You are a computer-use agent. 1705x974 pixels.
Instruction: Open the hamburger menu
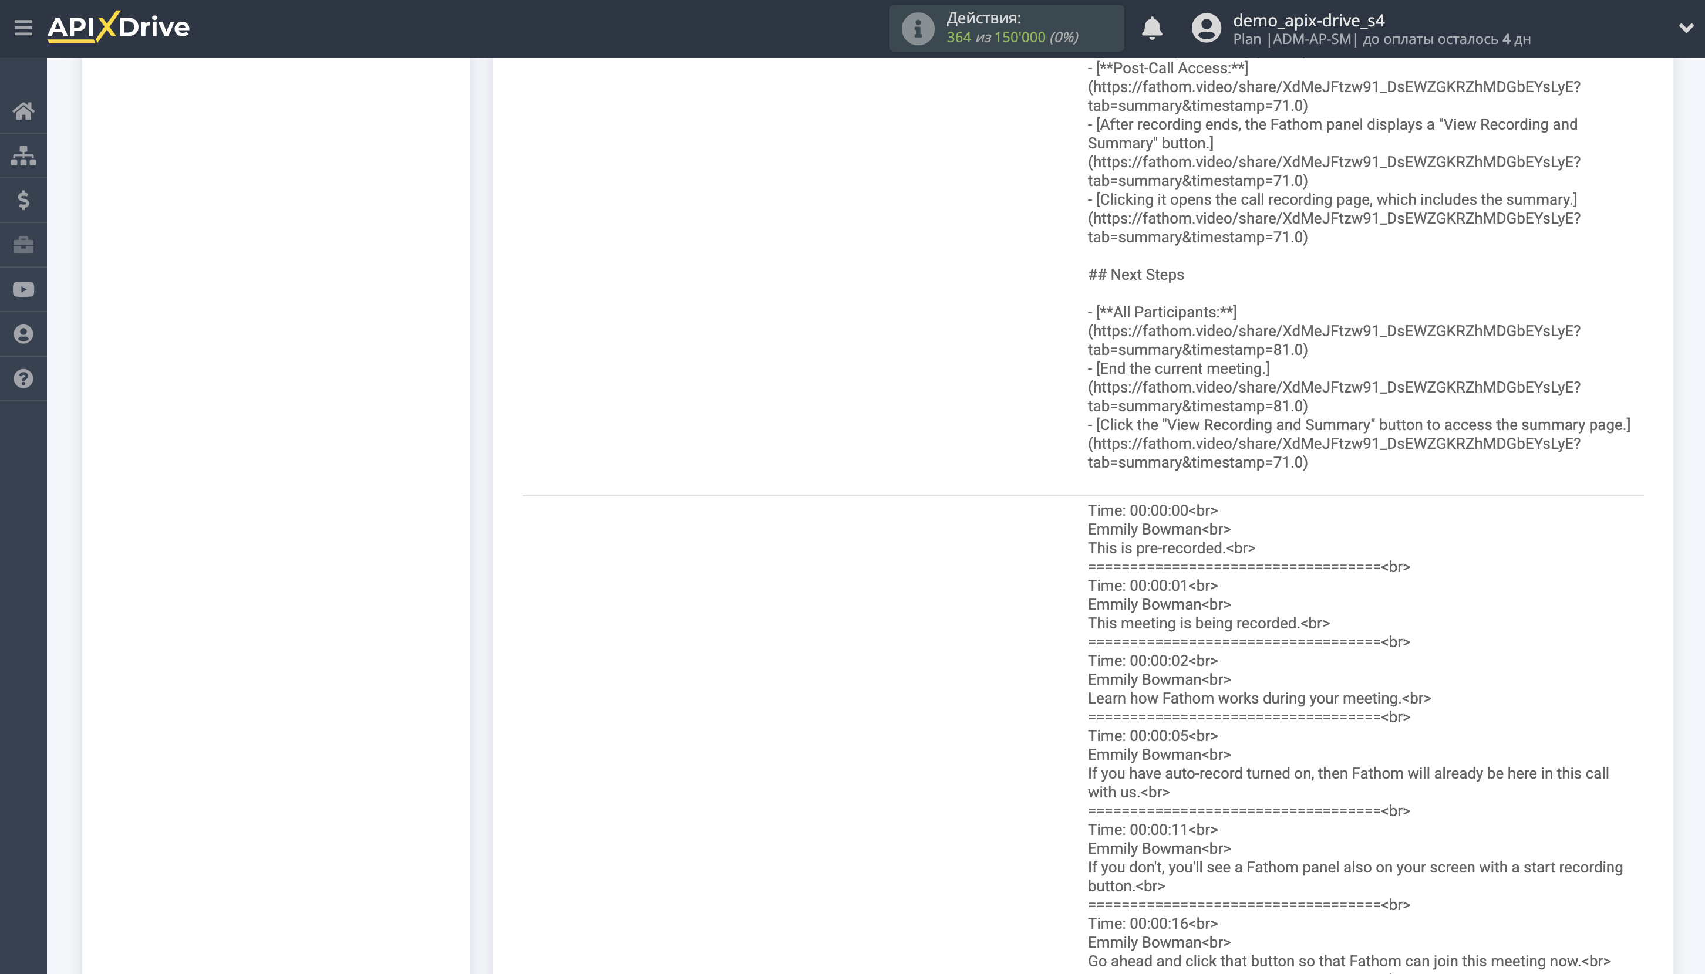click(23, 28)
